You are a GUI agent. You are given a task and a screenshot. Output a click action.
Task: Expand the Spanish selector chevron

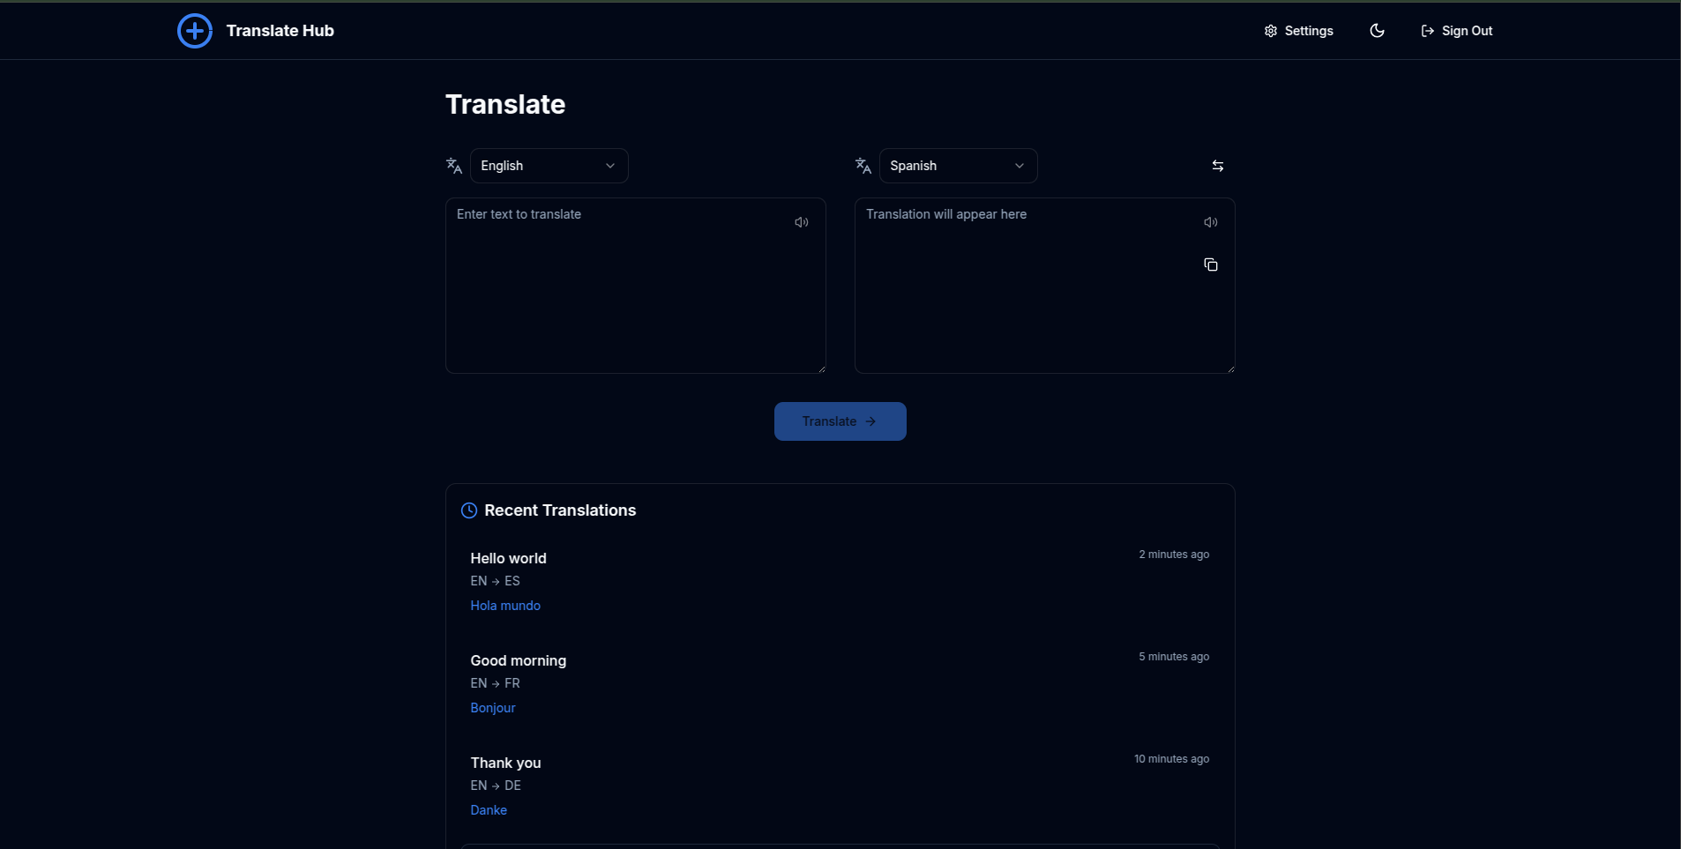pos(1018,165)
